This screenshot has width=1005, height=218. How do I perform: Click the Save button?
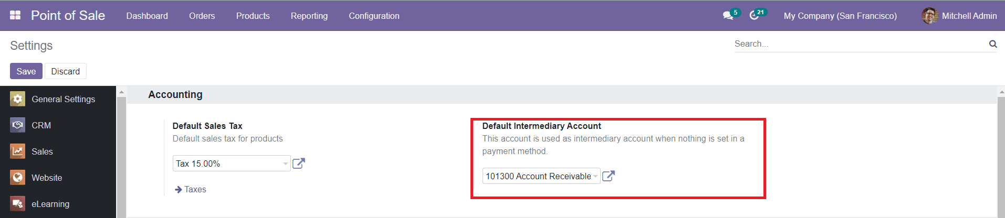click(26, 71)
